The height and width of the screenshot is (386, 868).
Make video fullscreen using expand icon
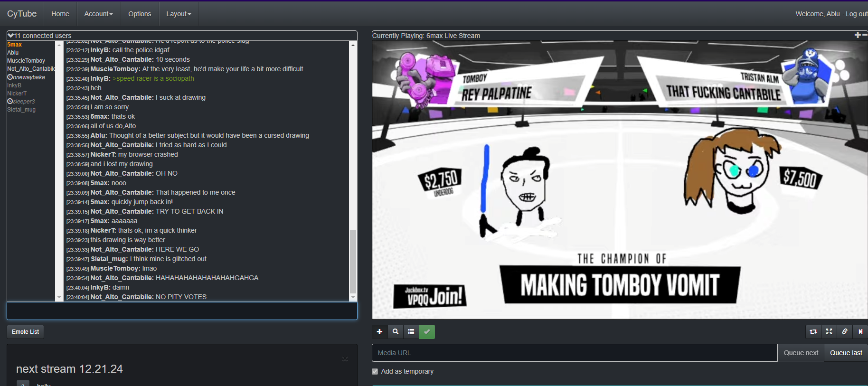coord(829,331)
